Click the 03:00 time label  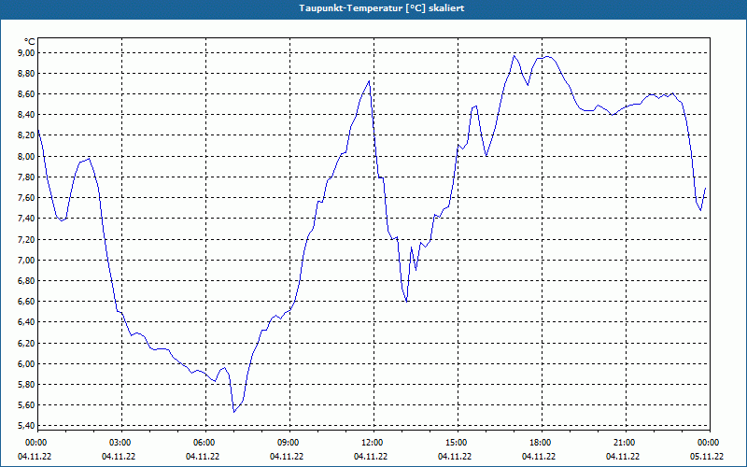121,443
